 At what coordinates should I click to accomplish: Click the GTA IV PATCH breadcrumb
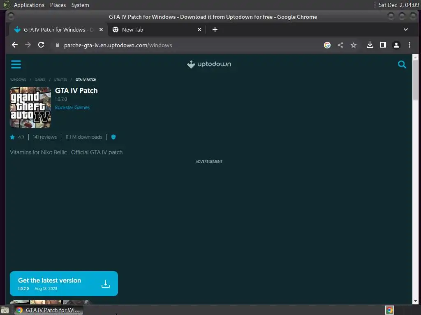[x=86, y=80]
